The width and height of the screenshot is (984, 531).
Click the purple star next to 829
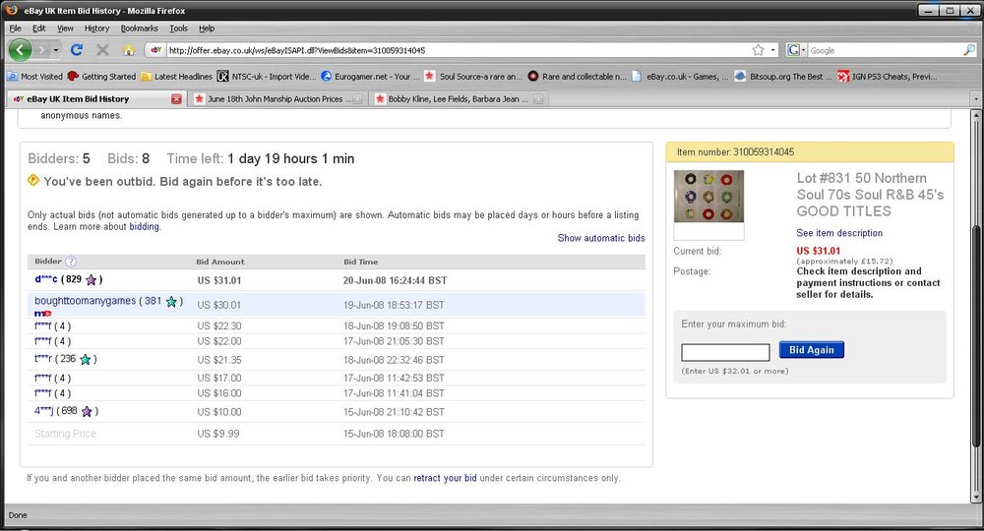[x=92, y=279]
